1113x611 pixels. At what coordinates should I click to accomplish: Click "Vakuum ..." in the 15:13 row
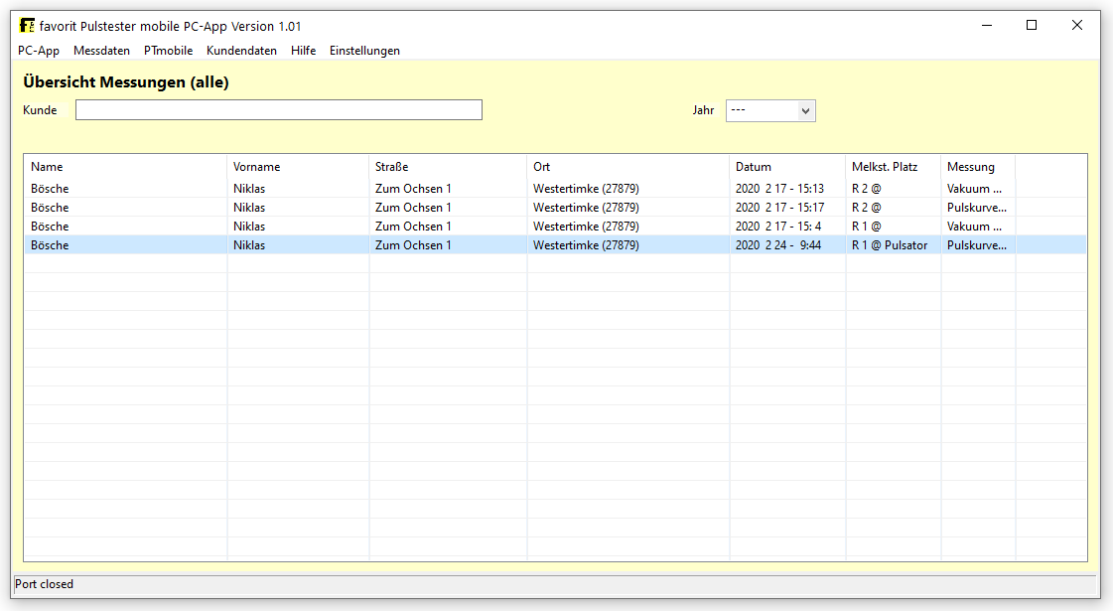point(974,189)
